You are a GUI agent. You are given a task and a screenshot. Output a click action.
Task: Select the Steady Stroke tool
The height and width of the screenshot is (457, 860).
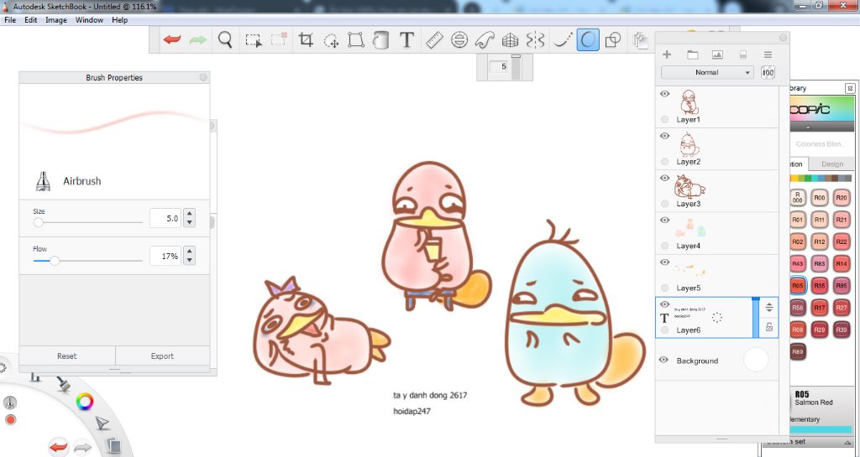click(x=563, y=40)
